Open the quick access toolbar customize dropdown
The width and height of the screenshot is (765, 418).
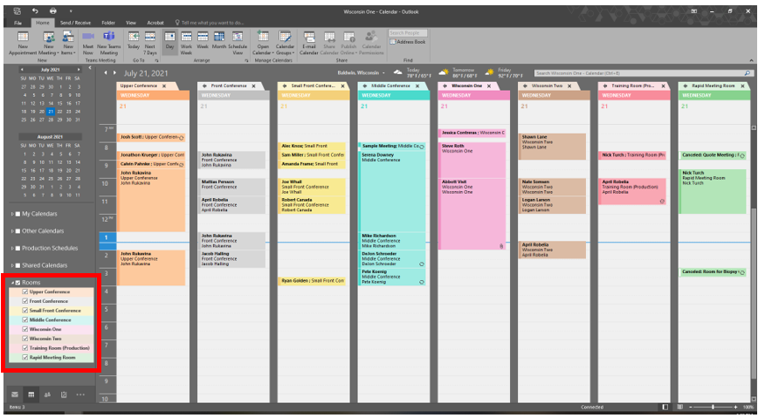pyautogui.click(x=70, y=10)
